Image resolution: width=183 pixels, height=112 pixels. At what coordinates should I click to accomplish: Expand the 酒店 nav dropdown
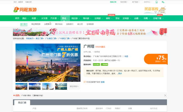tap(28, 18)
